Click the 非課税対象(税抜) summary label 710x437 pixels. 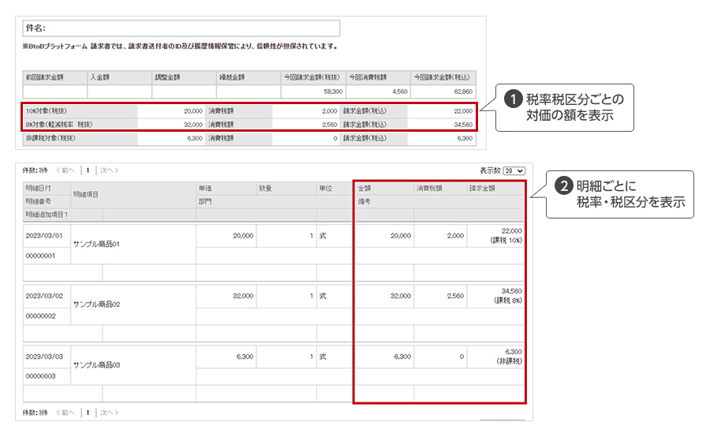click(50, 138)
